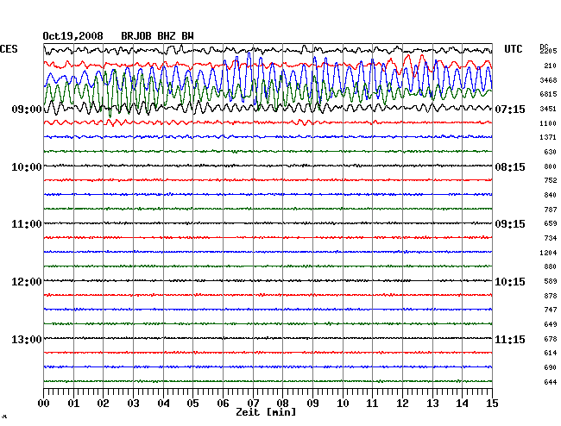
Task: Select the 10:15 UTC time label
Action: click(510, 282)
